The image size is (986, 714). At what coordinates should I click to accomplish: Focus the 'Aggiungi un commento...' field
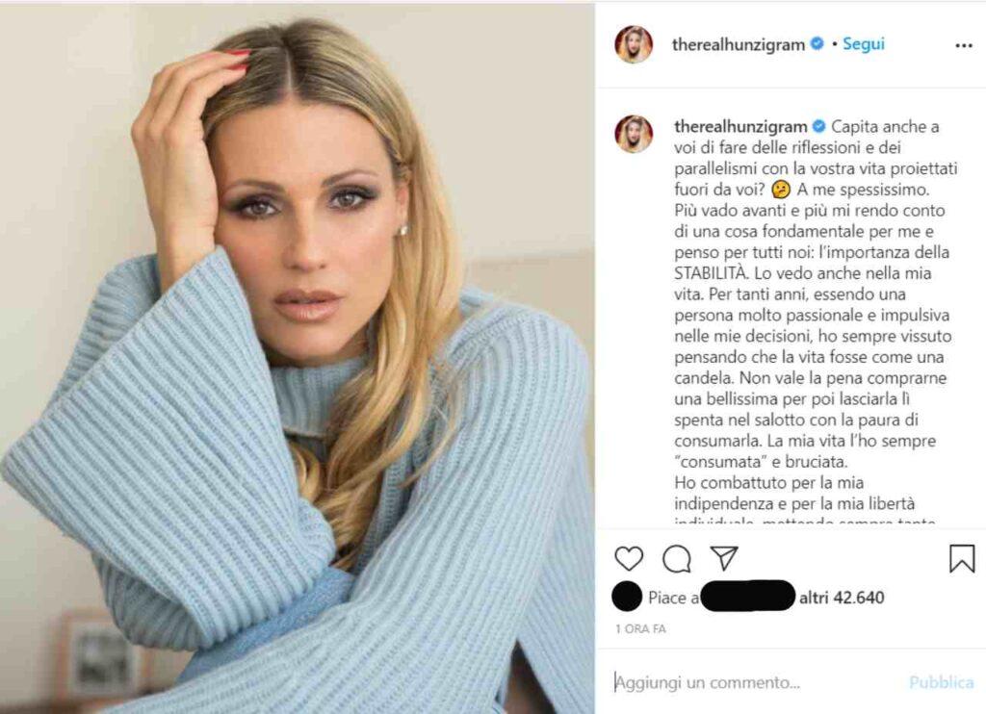(x=755, y=682)
